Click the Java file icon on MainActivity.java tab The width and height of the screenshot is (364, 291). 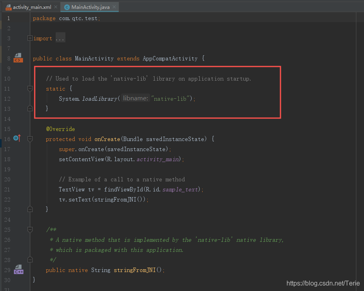(66, 7)
